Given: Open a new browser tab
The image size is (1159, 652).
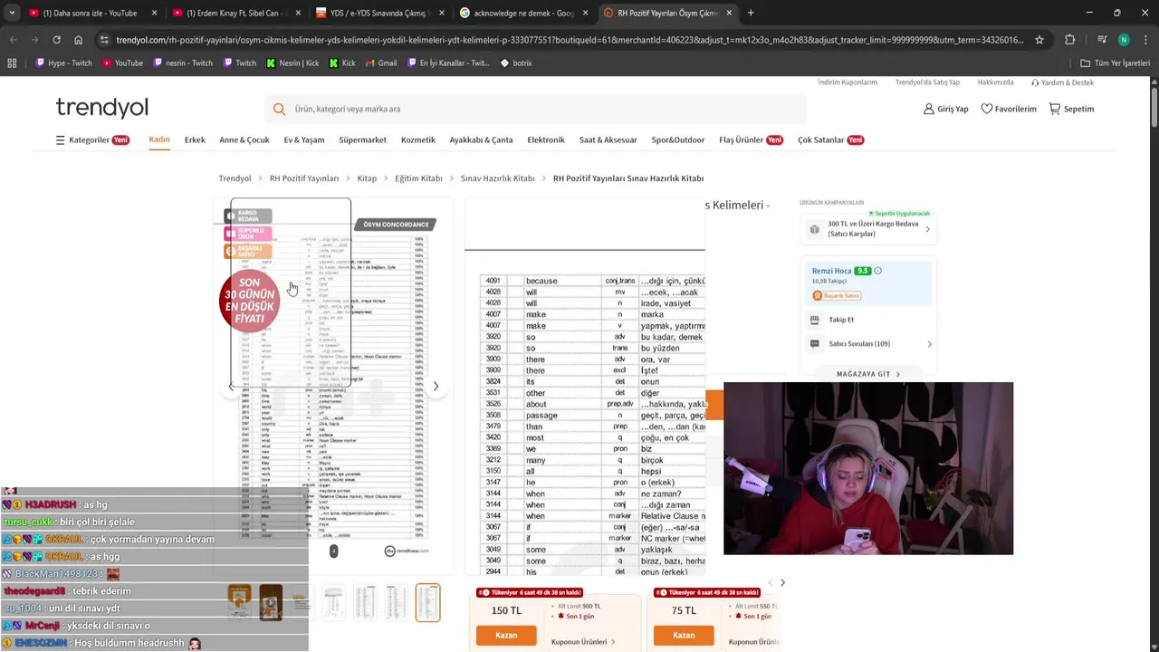Looking at the screenshot, I should coord(751,13).
